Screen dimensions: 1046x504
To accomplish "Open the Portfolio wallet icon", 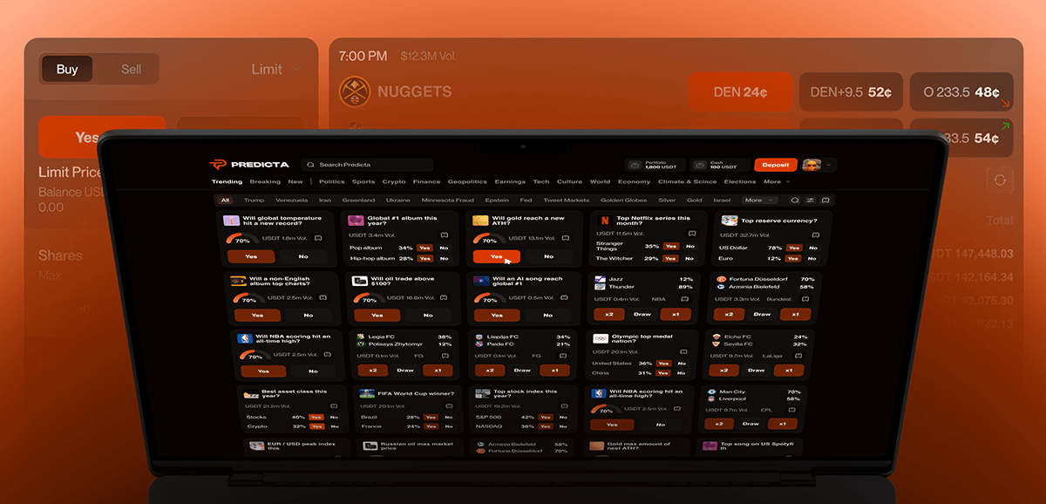I will (635, 165).
